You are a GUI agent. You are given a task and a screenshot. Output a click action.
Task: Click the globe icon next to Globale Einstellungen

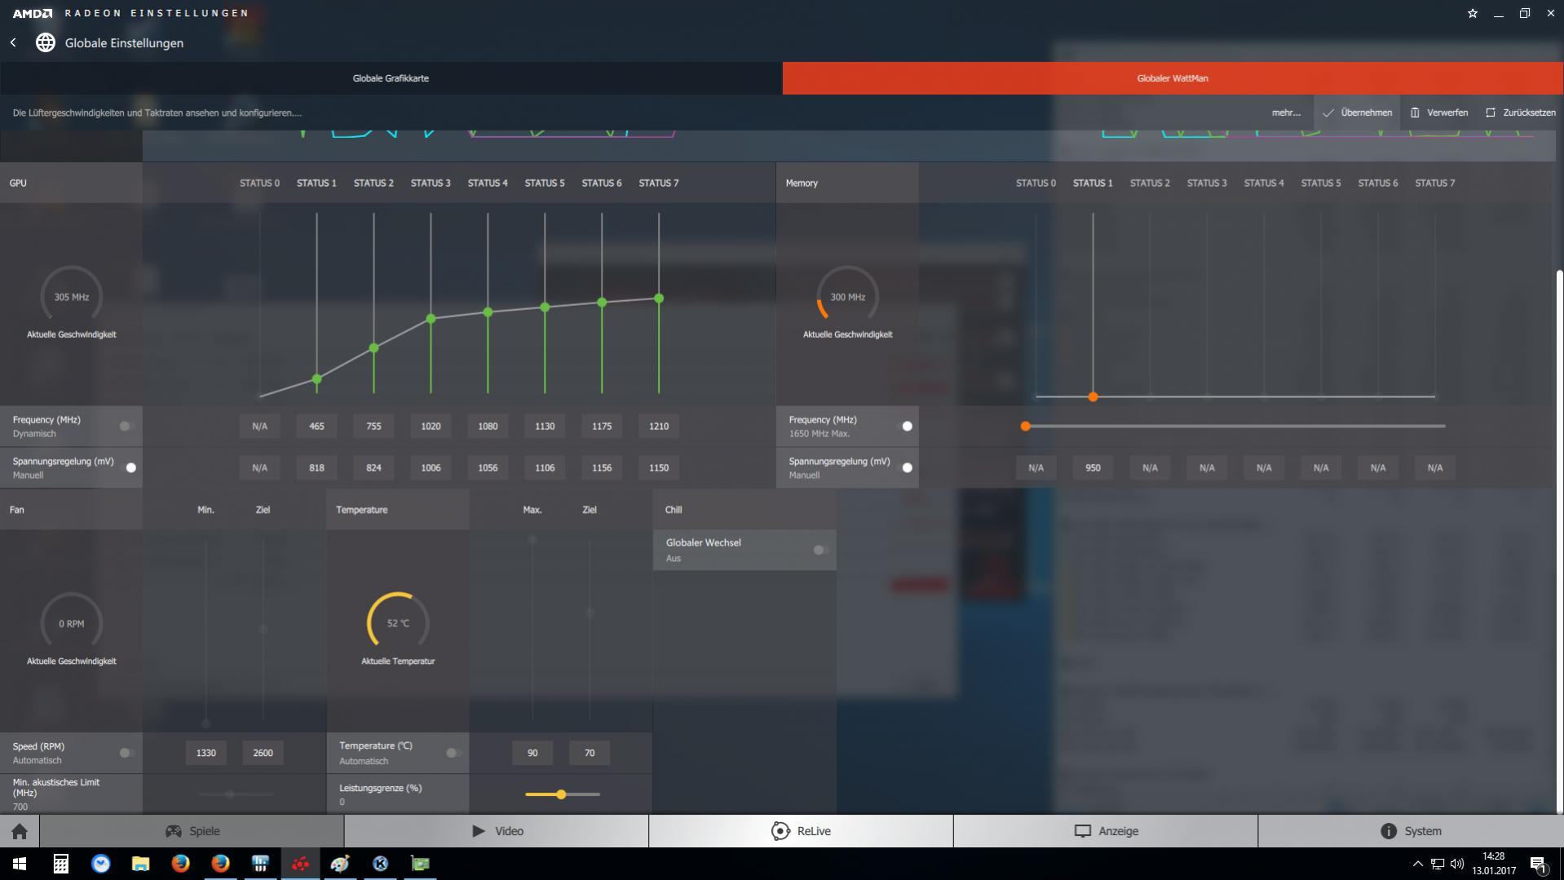point(46,42)
